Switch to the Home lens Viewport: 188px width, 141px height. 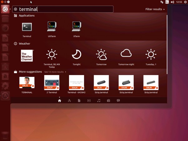[59, 101]
